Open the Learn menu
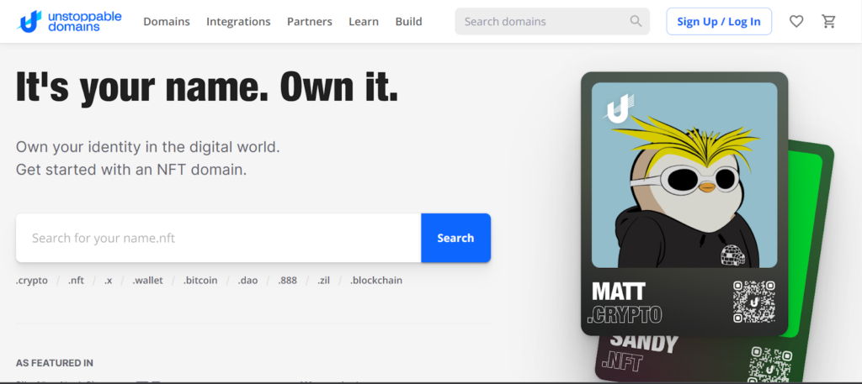 pos(364,21)
